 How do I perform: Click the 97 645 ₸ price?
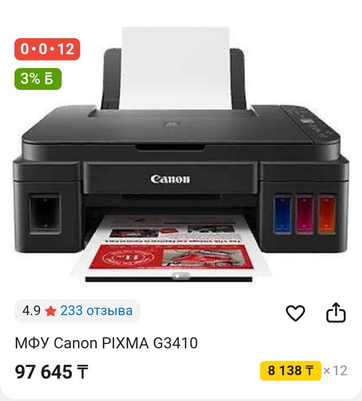pos(52,372)
